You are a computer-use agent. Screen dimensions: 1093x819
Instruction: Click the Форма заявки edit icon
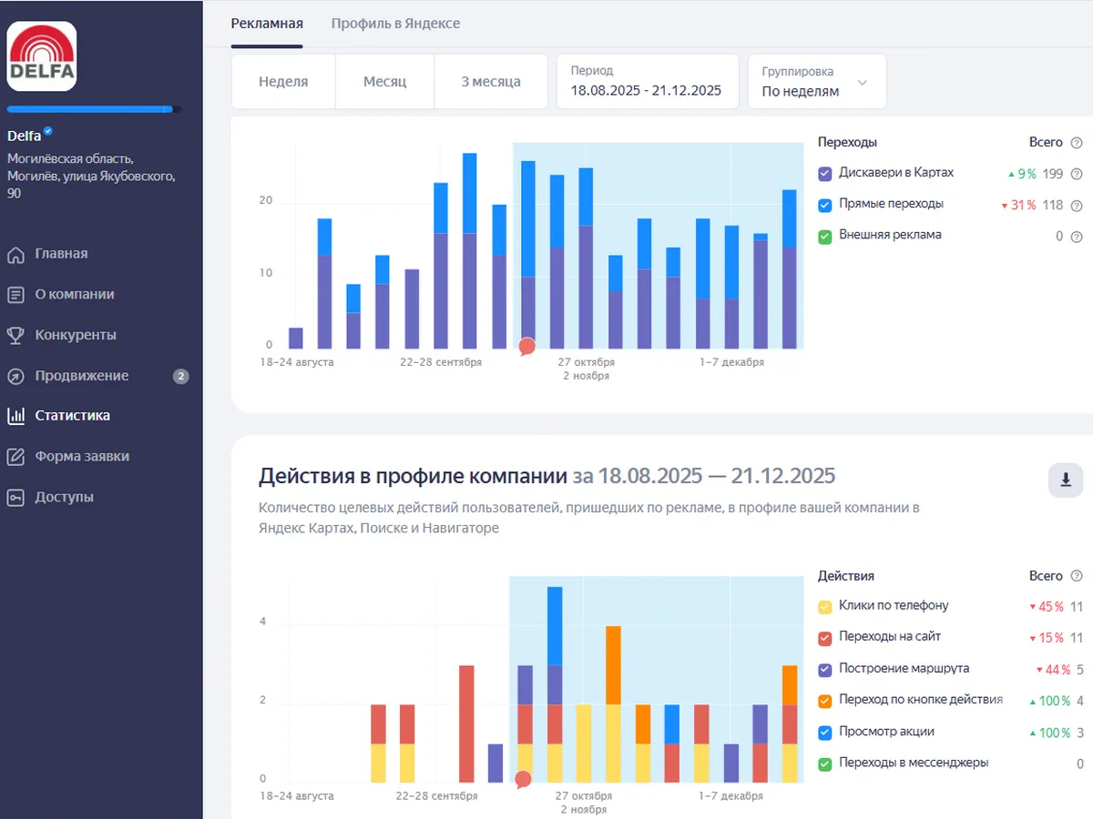coord(15,457)
